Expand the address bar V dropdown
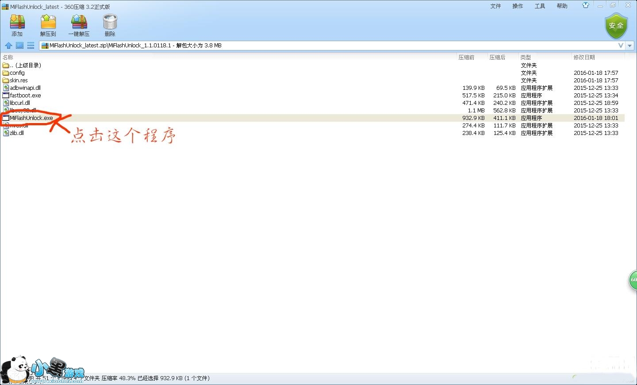This screenshot has height=385, width=637. pyautogui.click(x=621, y=46)
